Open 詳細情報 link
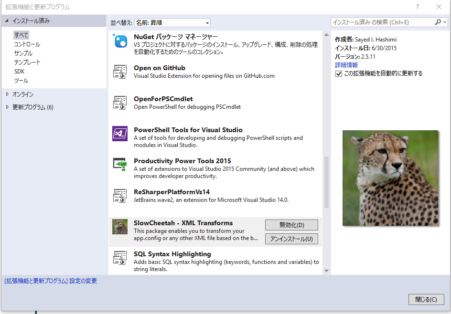This screenshot has height=314, width=451. pos(346,65)
